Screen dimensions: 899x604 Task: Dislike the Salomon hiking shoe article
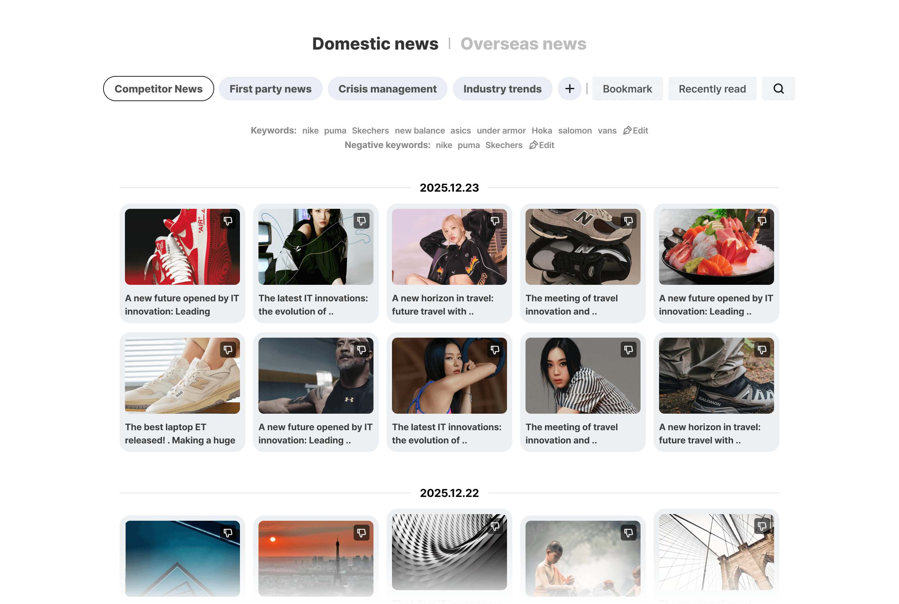pyautogui.click(x=762, y=350)
